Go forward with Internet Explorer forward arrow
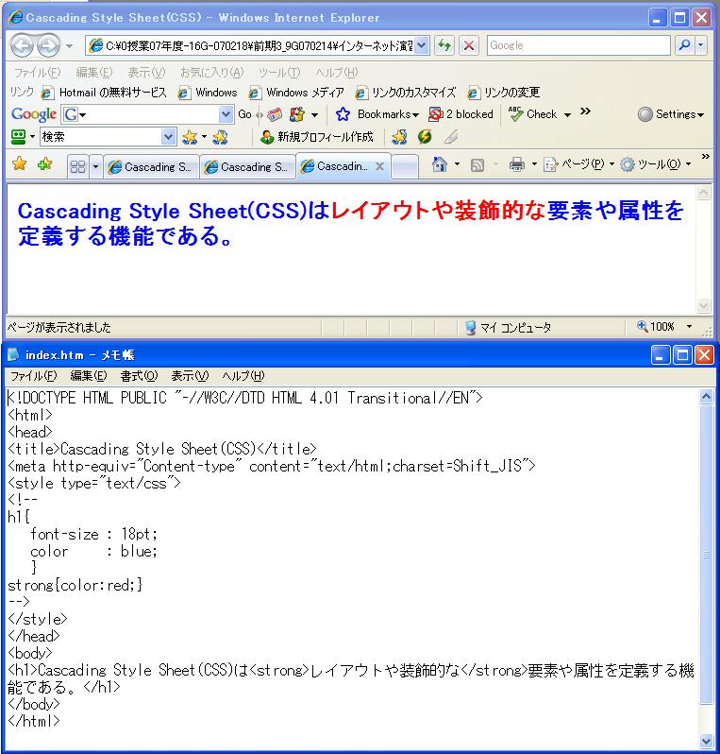Screen dimensions: 720x754 [x=48, y=46]
